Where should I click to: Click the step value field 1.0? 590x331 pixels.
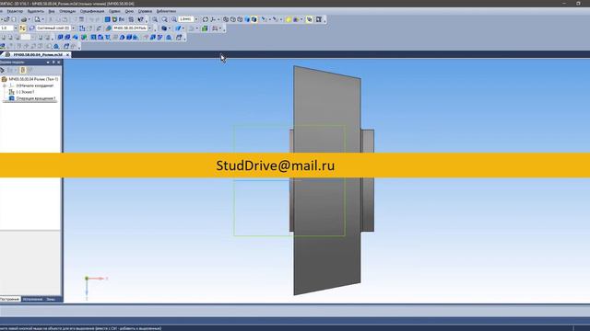pyautogui.click(x=6, y=29)
